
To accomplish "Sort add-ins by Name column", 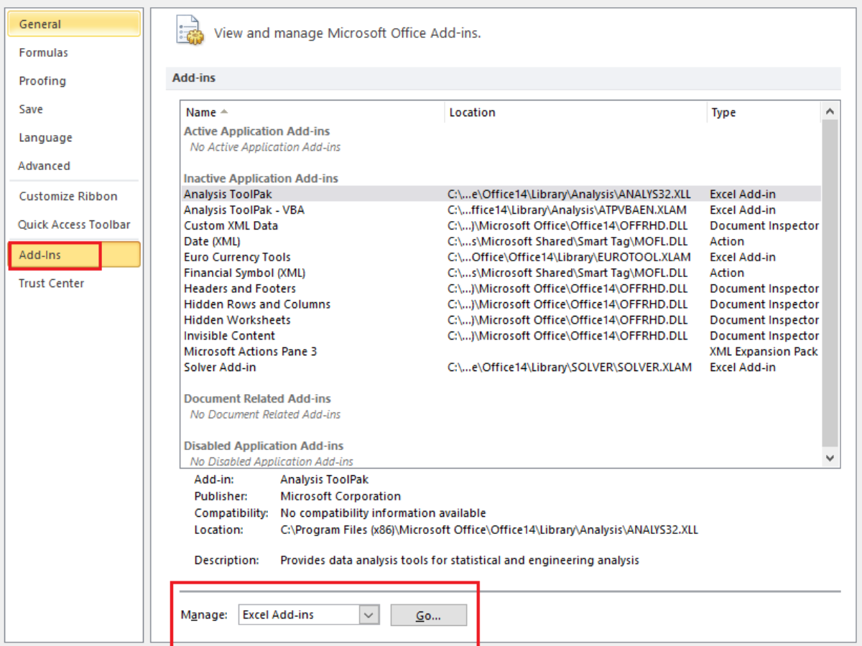I will 312,113.
